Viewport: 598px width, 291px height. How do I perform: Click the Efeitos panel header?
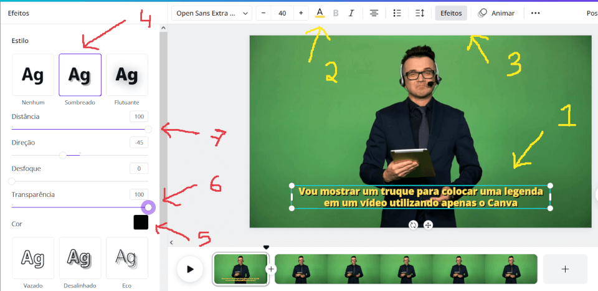point(18,13)
